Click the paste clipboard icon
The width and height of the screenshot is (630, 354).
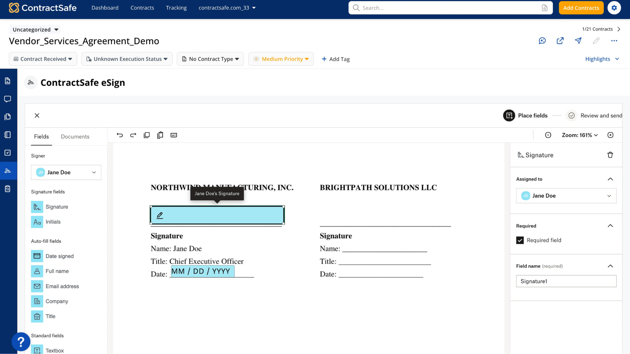tap(160, 135)
